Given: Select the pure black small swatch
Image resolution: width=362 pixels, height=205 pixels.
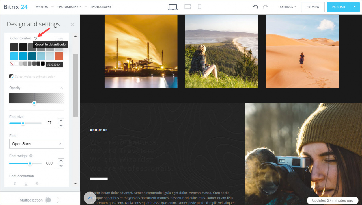Looking at the screenshot, I should (x=43, y=64).
